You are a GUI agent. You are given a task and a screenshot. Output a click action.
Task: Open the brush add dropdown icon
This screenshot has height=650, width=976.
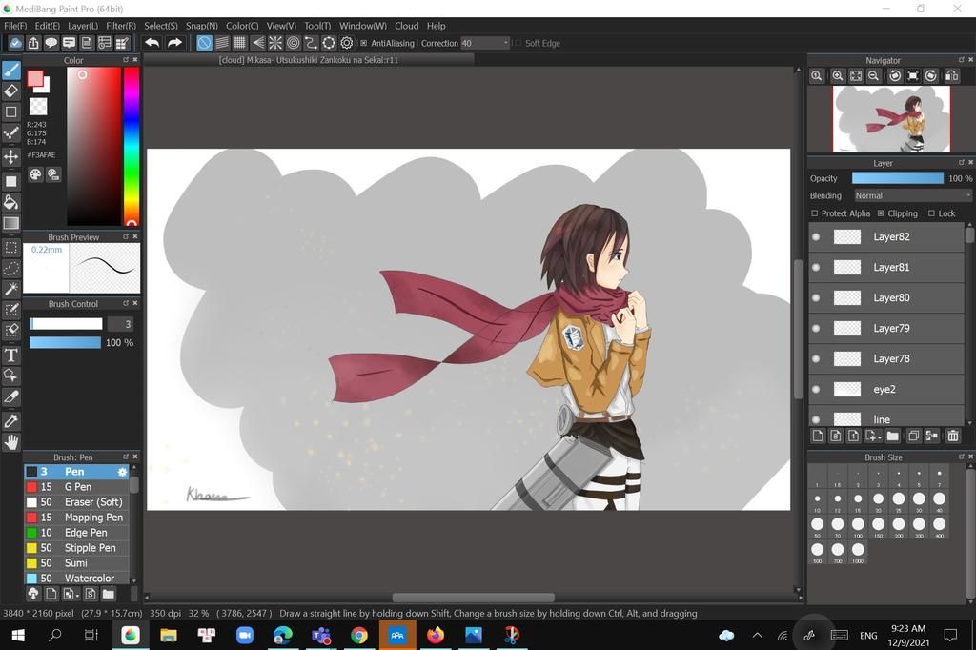(x=71, y=594)
